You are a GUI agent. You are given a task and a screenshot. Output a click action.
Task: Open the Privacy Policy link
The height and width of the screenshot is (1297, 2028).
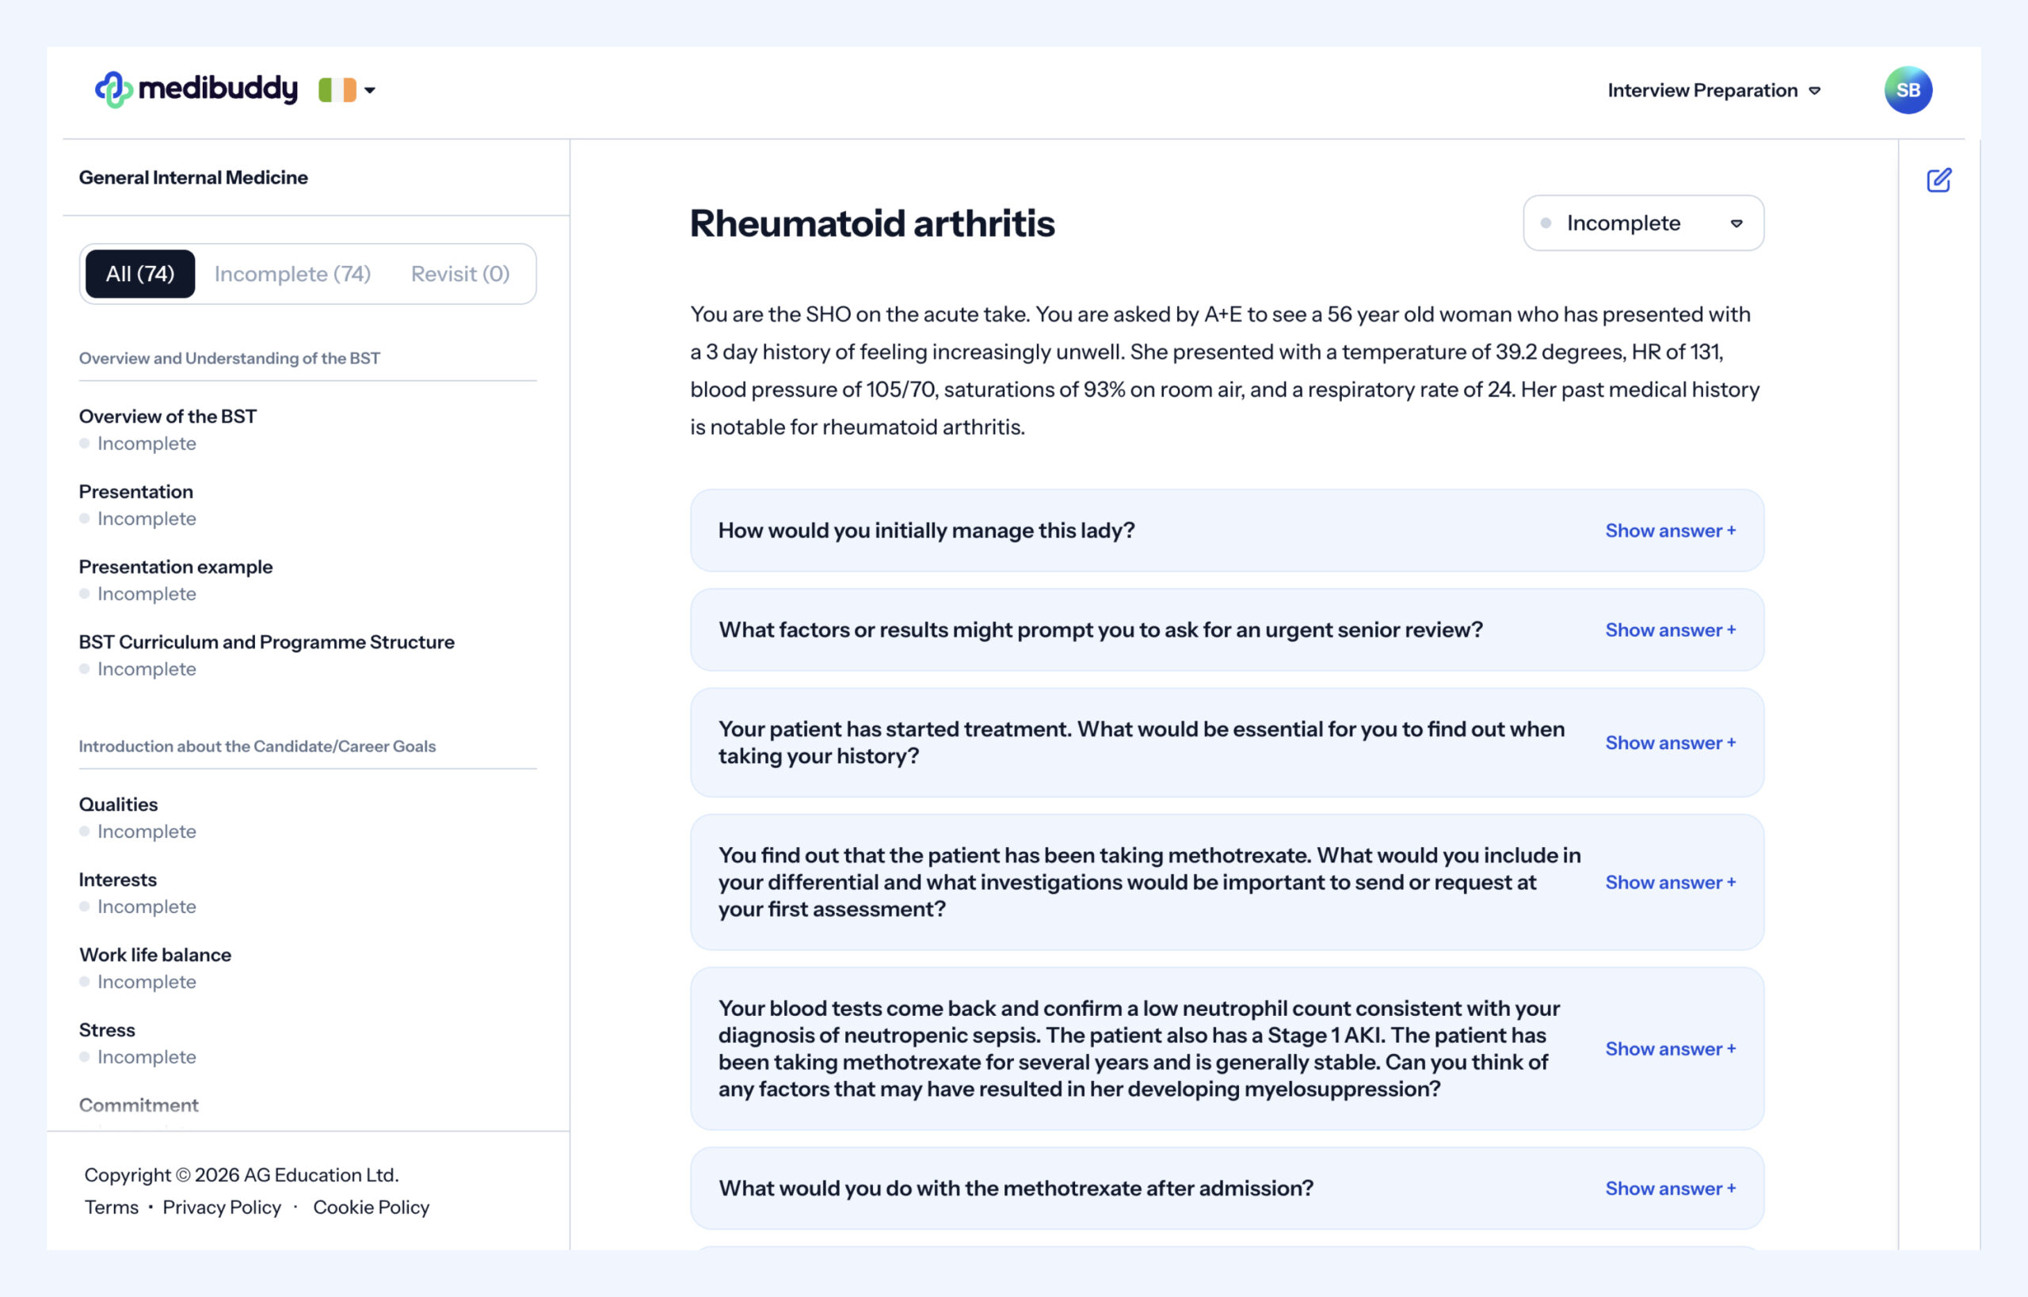(222, 1207)
